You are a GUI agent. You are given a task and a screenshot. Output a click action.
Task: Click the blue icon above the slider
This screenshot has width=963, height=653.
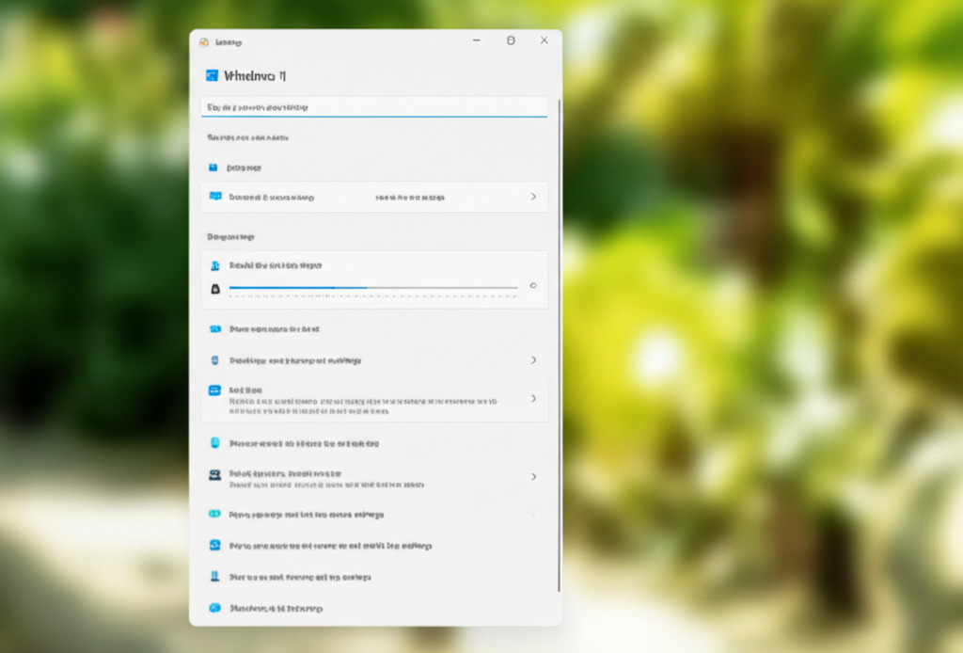(x=214, y=266)
